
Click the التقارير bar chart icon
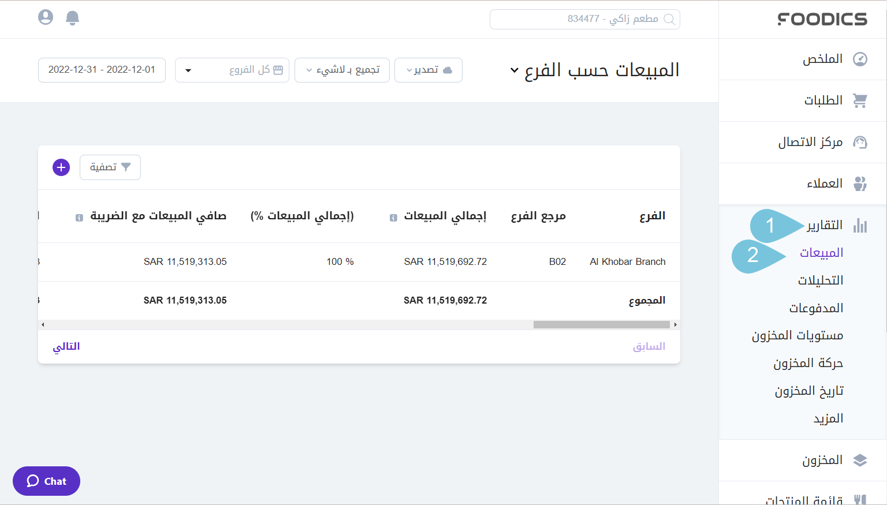point(860,225)
